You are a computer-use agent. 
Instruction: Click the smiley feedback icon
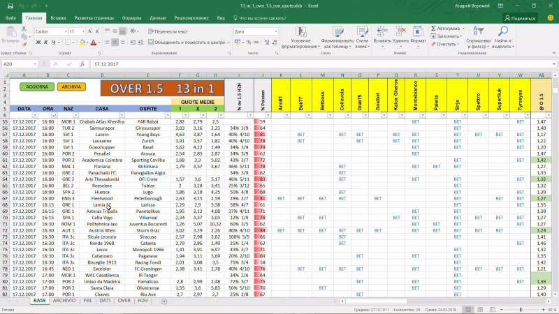coord(551,18)
